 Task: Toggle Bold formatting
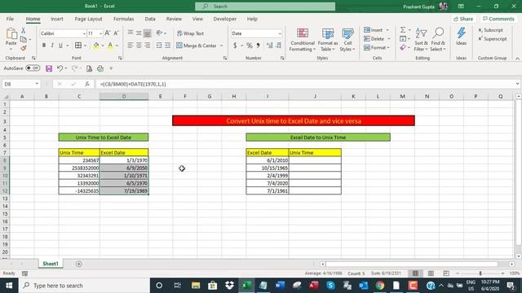(x=44, y=46)
